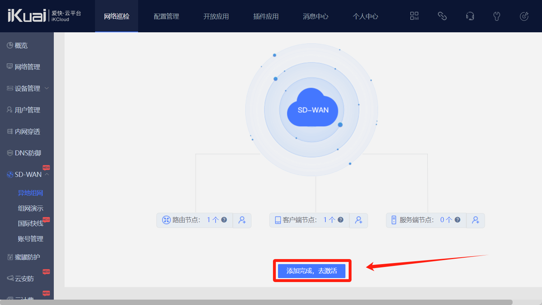Add a router node user icon
This screenshot has width=542, height=305.
[x=242, y=220]
